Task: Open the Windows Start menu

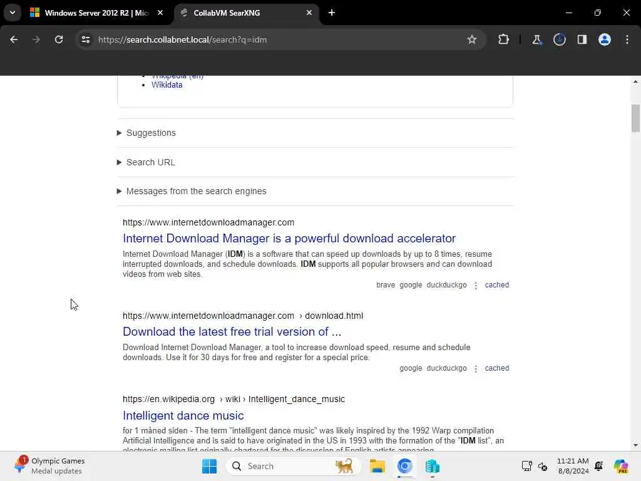Action: [209, 466]
